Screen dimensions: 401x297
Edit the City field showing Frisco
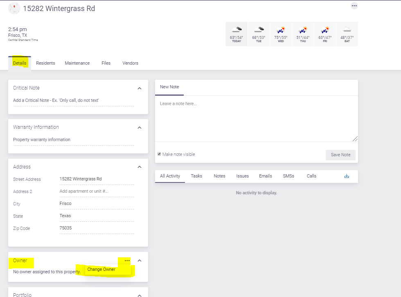[x=97, y=203]
